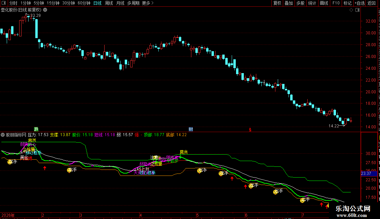Open the 统计 statistics tool

(x=312, y=3)
